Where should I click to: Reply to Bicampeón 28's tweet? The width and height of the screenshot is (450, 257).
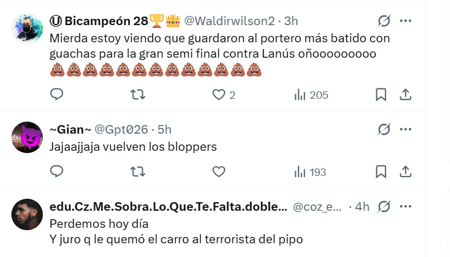coord(57,94)
